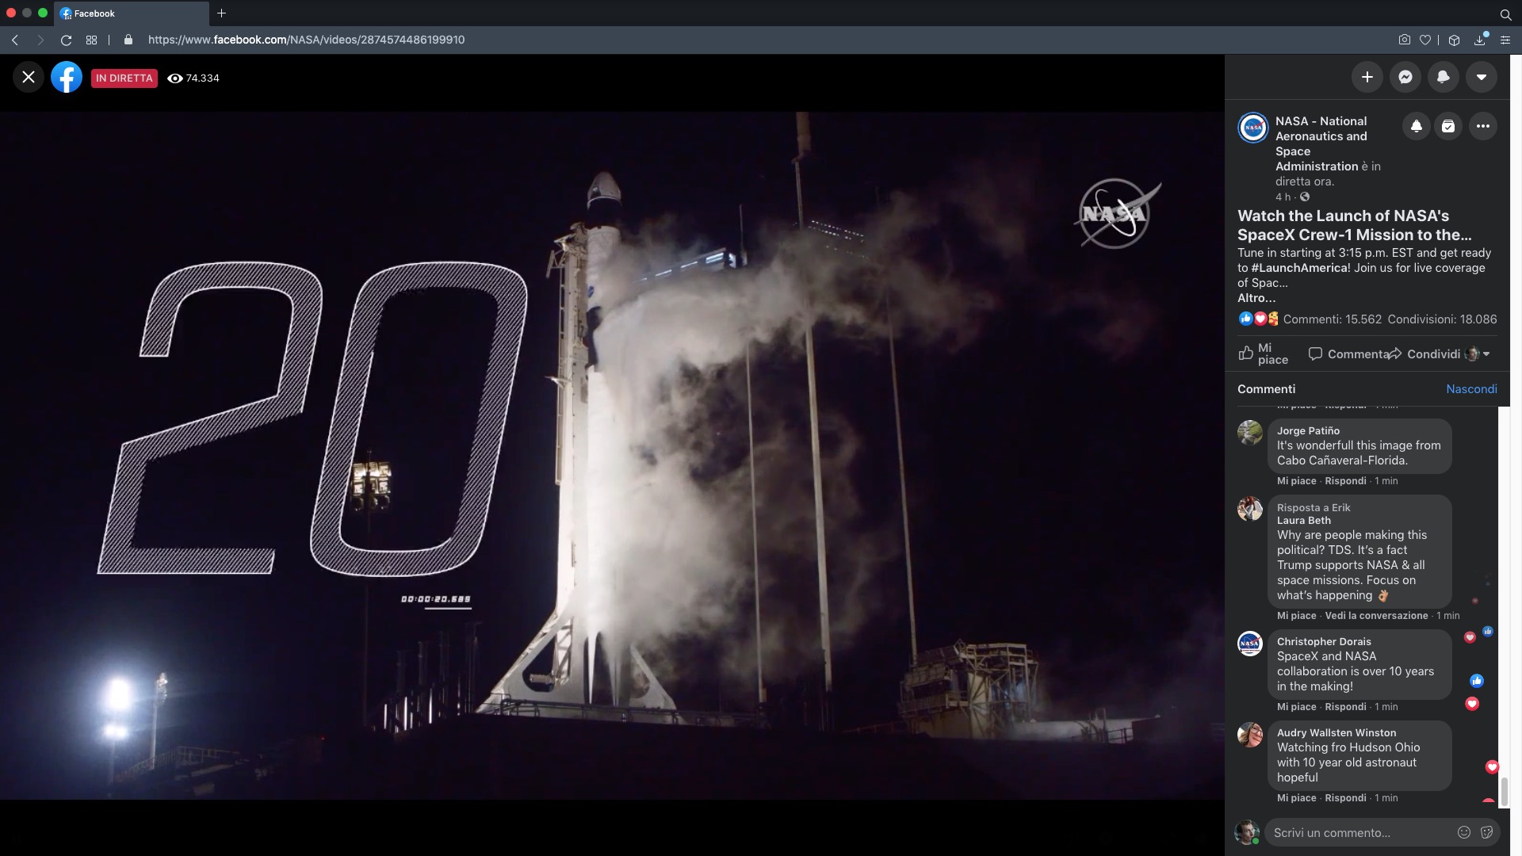Reply to Audry Wallsten Winston's comment
1522x856 pixels.
[1345, 798]
